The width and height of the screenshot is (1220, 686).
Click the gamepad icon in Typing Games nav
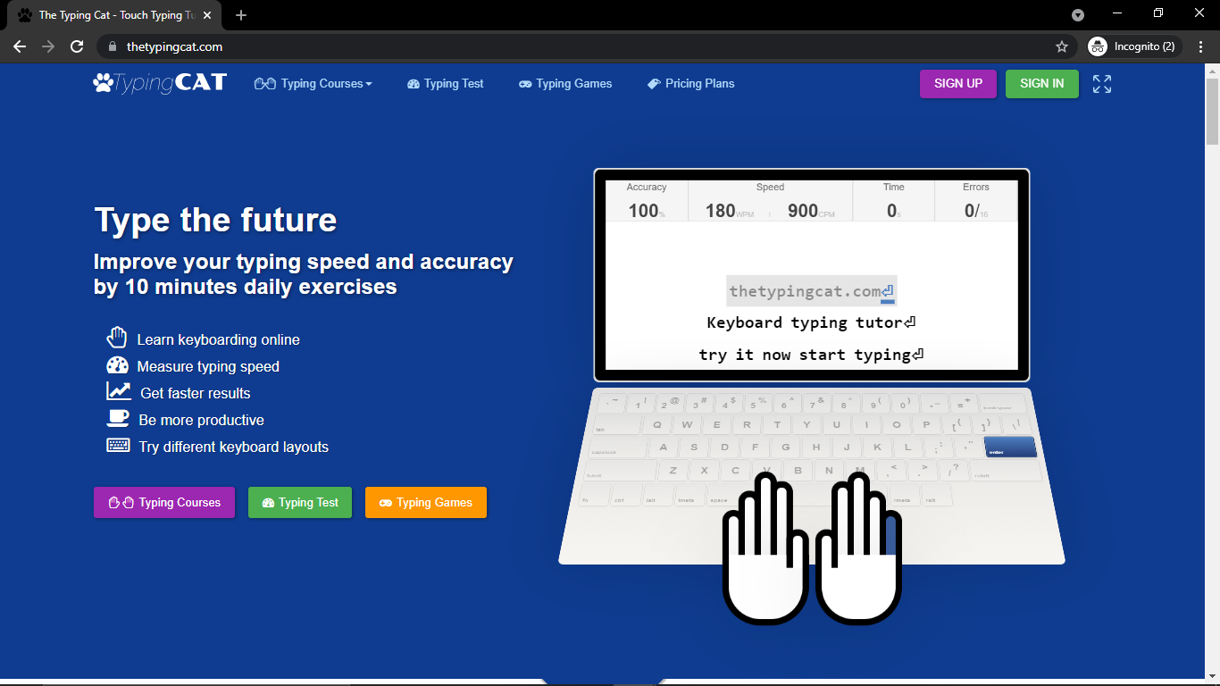[x=525, y=84]
